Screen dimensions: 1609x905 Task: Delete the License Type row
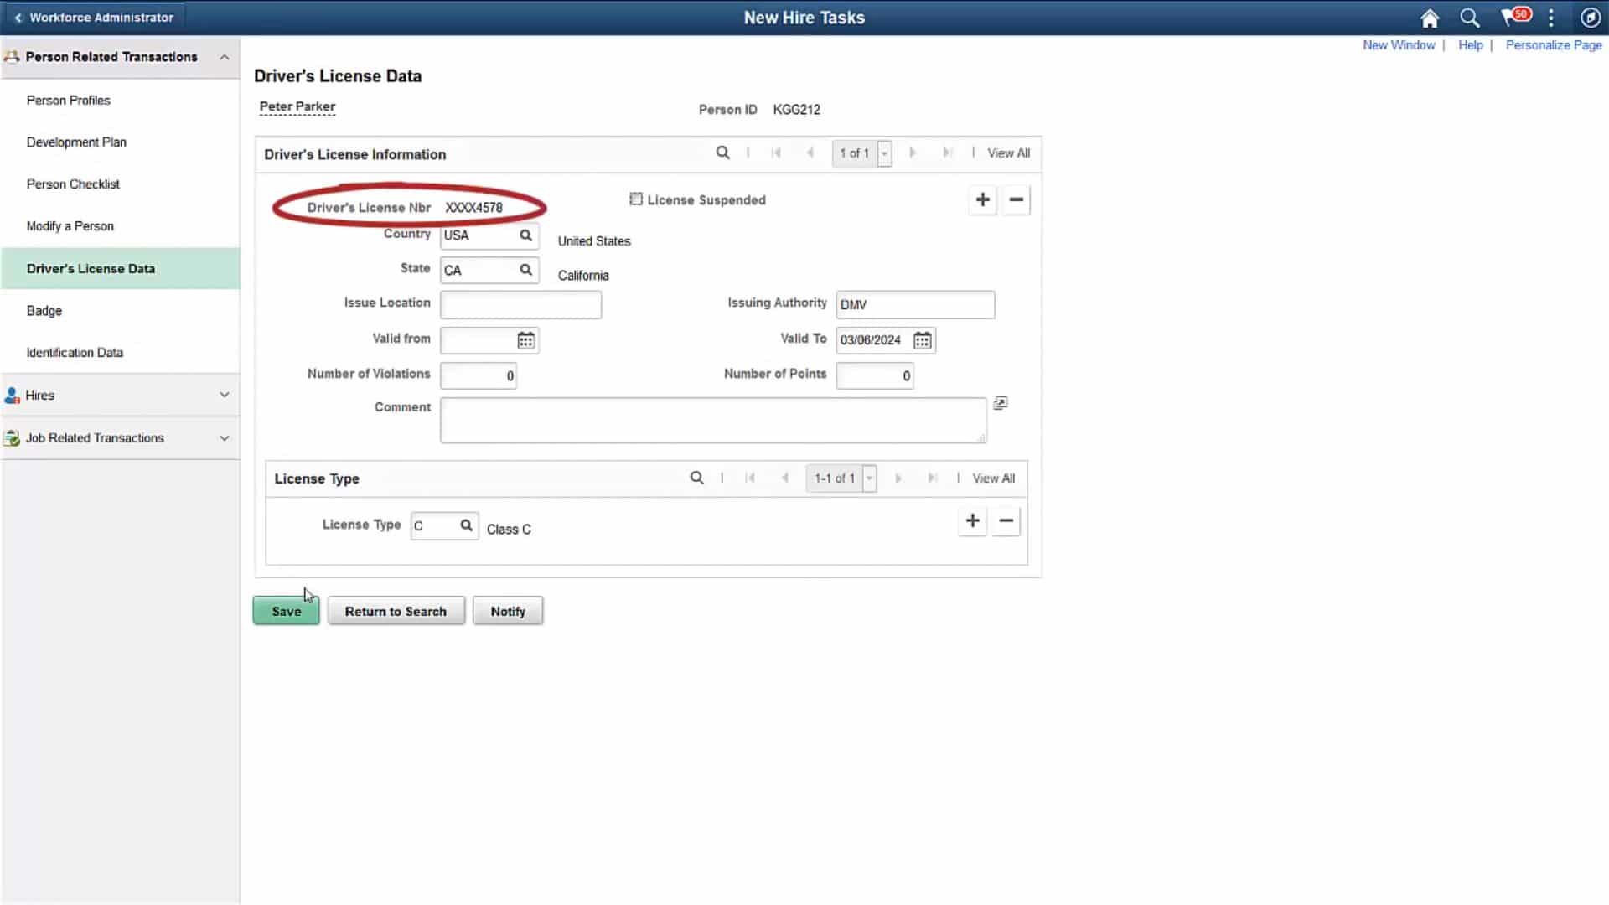1006,521
